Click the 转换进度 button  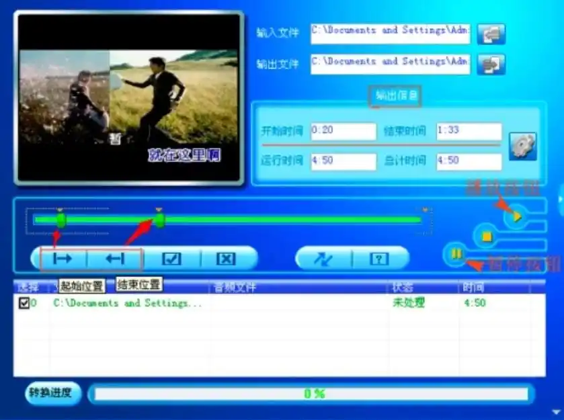tap(50, 394)
